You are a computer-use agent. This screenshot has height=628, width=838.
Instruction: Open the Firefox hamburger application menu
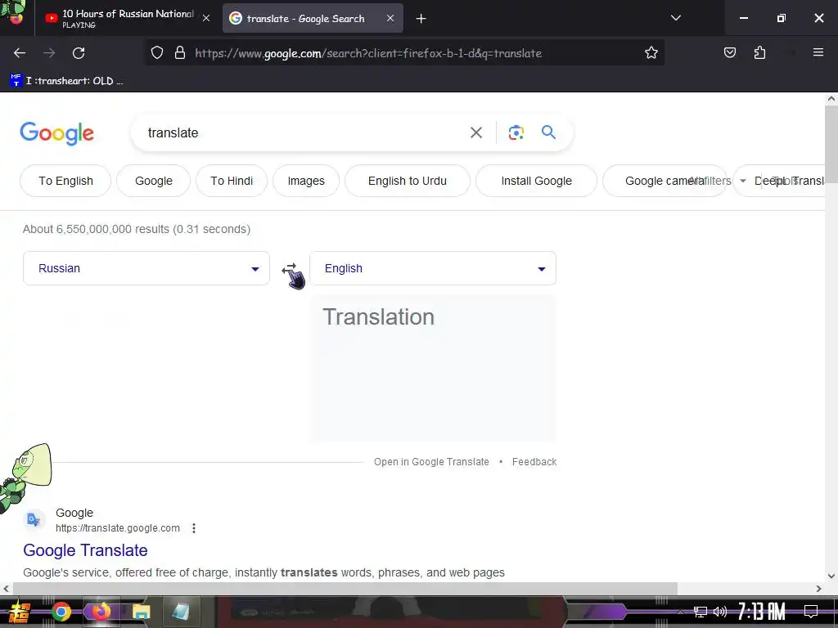(x=818, y=52)
